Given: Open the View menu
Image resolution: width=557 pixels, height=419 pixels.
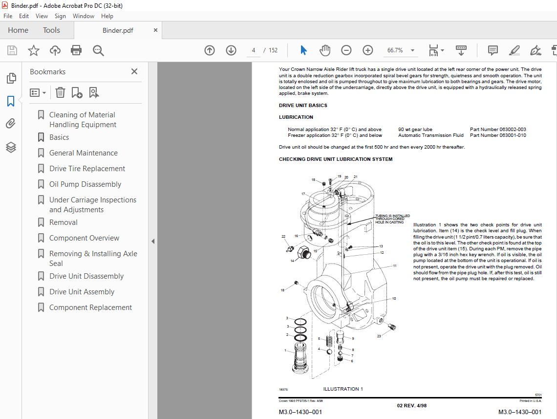Looking at the screenshot, I should [x=42, y=16].
